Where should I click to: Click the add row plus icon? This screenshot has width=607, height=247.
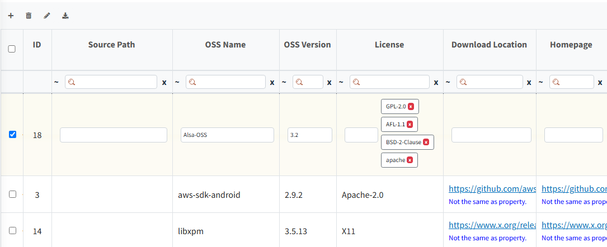point(11,16)
